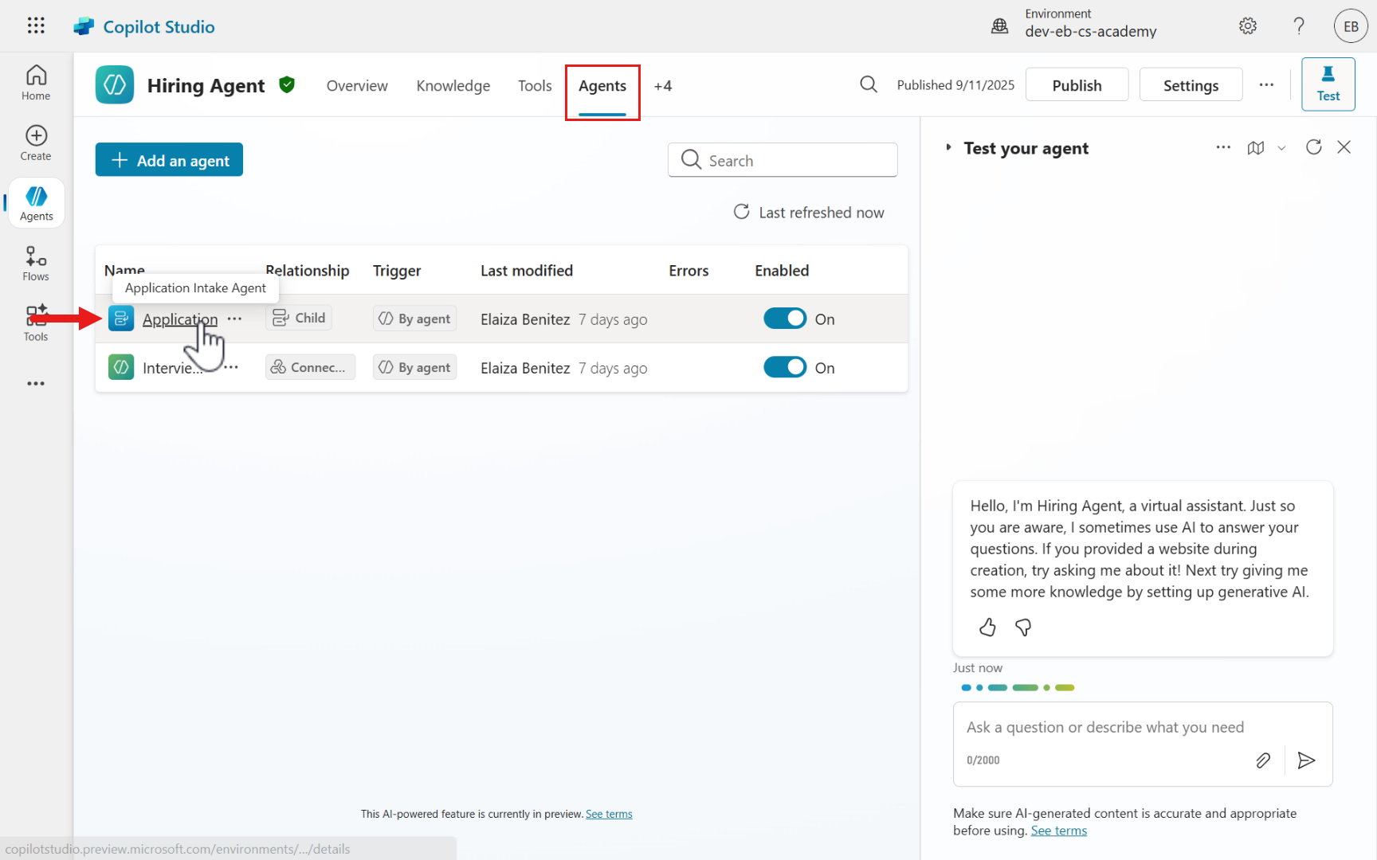Open the Overview tab
1377x860 pixels.
coord(357,86)
